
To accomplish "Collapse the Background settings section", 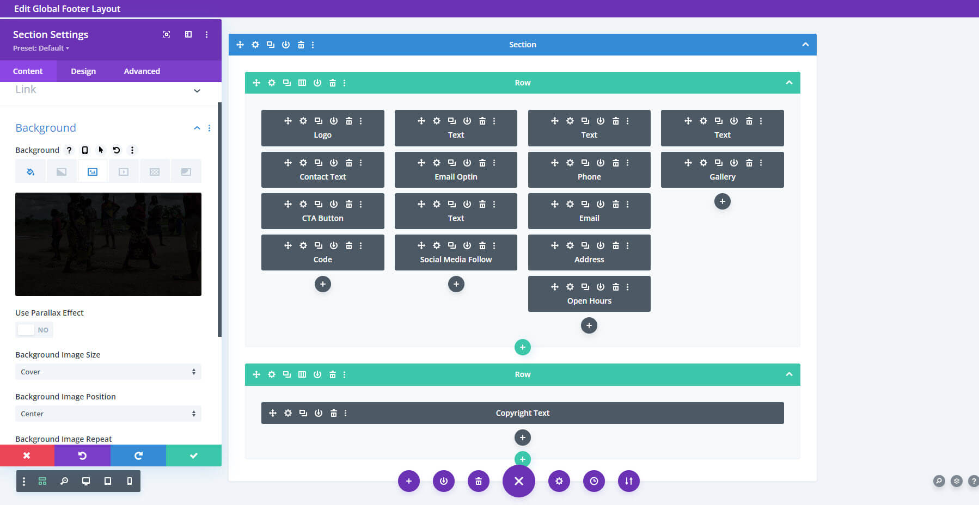I will coord(197,128).
